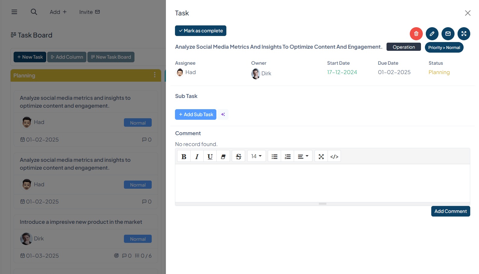Click inside the comment text area
The height and width of the screenshot is (274, 479).
click(x=322, y=183)
